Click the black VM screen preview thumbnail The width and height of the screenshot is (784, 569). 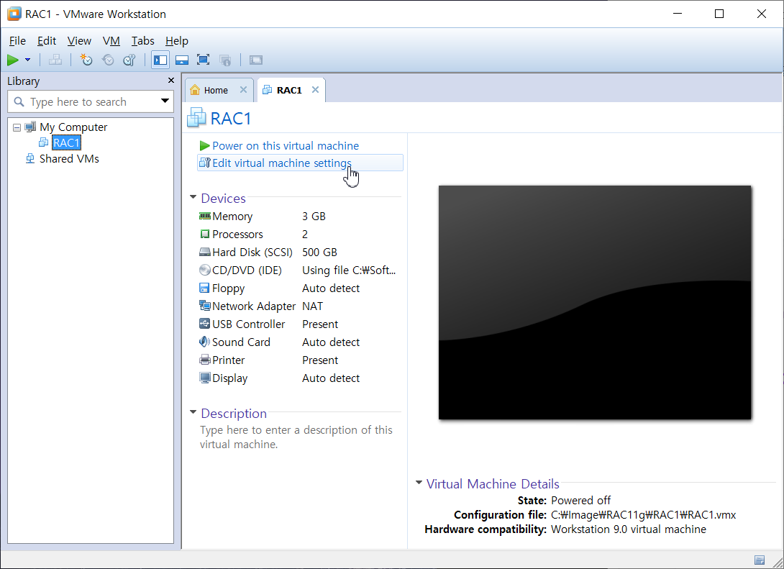pos(595,303)
